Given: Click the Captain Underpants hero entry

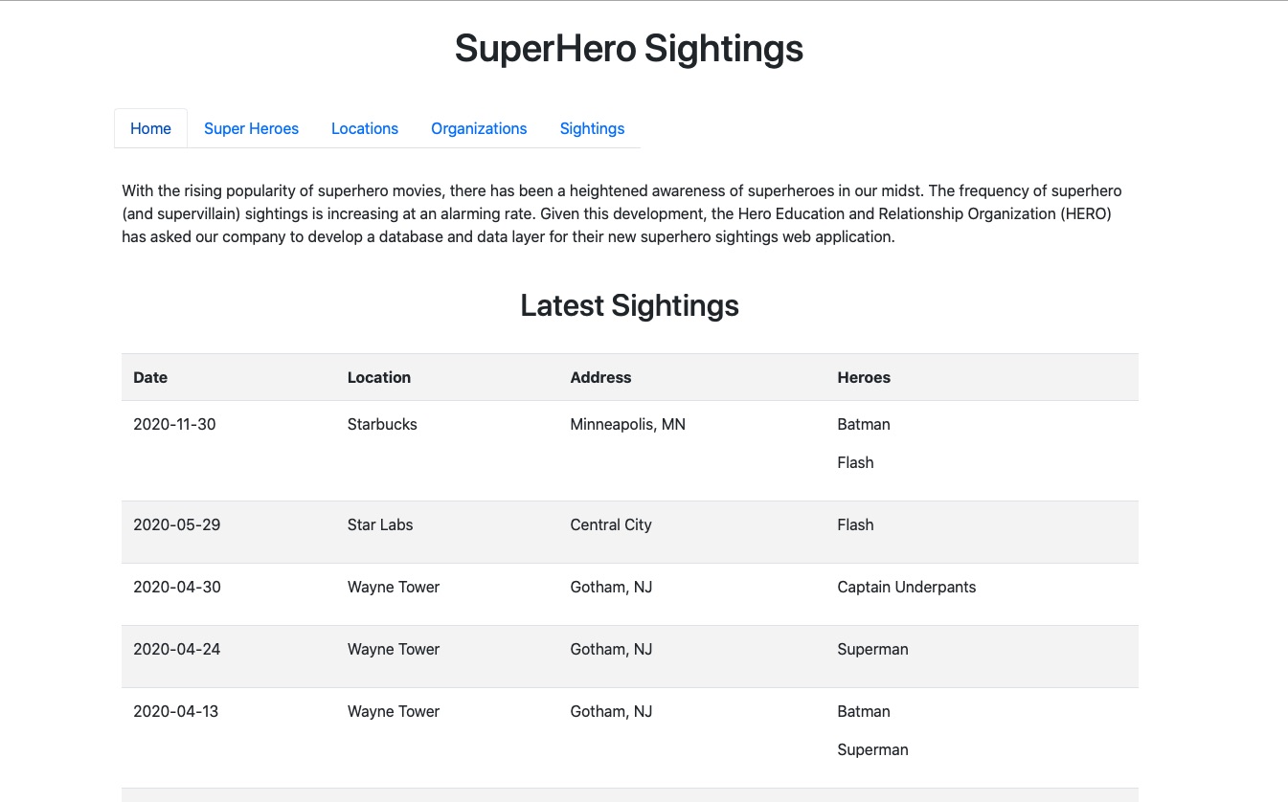Looking at the screenshot, I should [906, 587].
